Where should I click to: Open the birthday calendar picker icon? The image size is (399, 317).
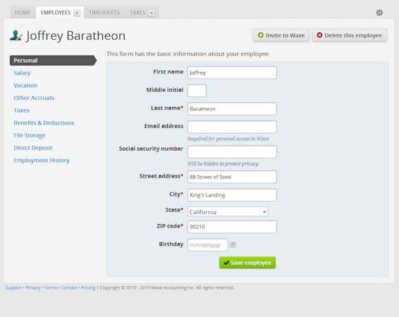pos(233,244)
